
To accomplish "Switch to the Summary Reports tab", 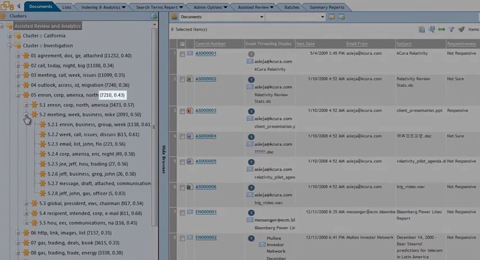I will [326, 7].
